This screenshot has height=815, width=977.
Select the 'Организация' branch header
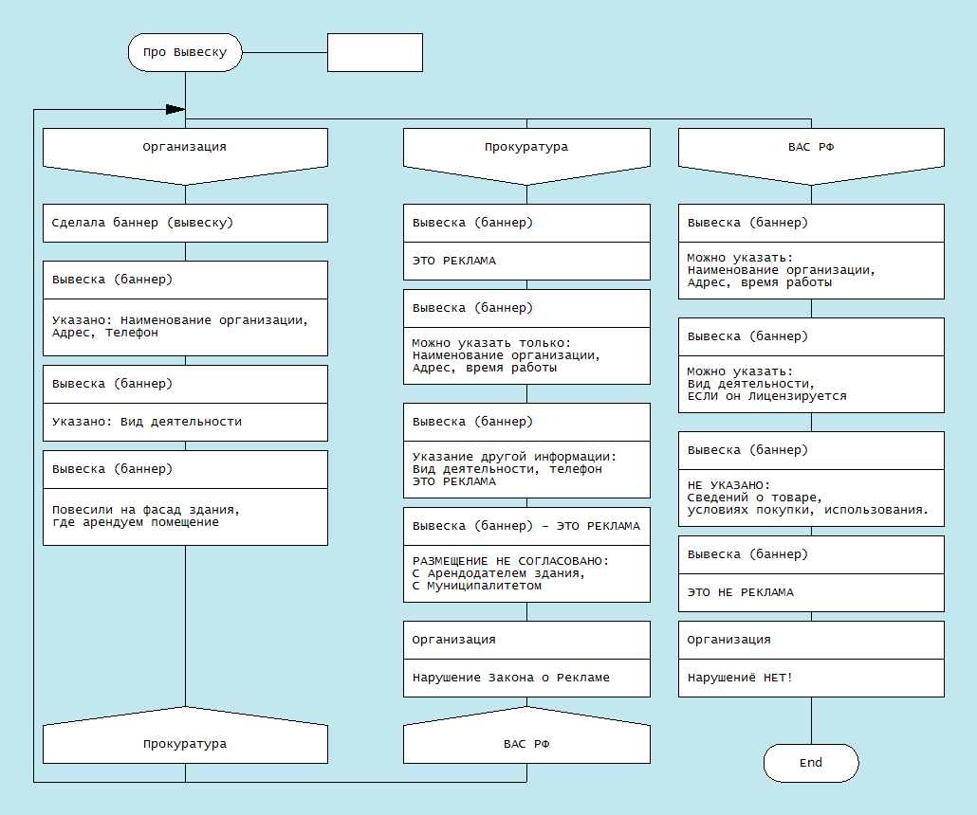pyautogui.click(x=185, y=149)
